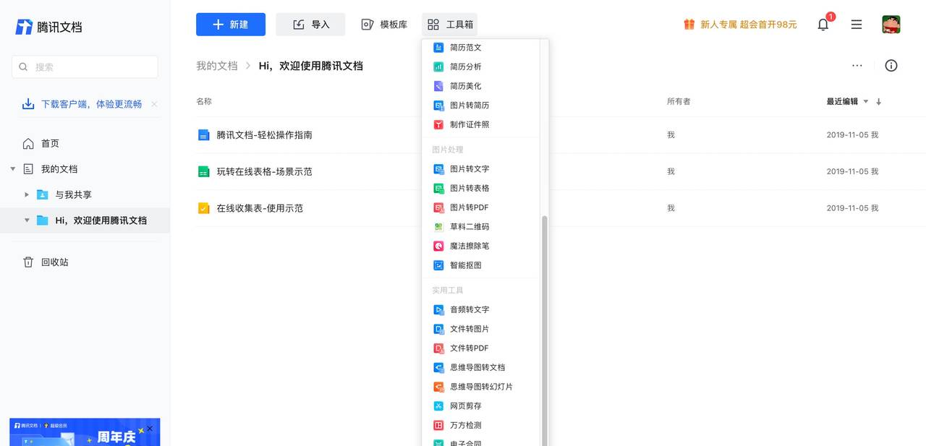
Task: Collapse the 我的文档 tree in the sidebar
Action: 12,168
